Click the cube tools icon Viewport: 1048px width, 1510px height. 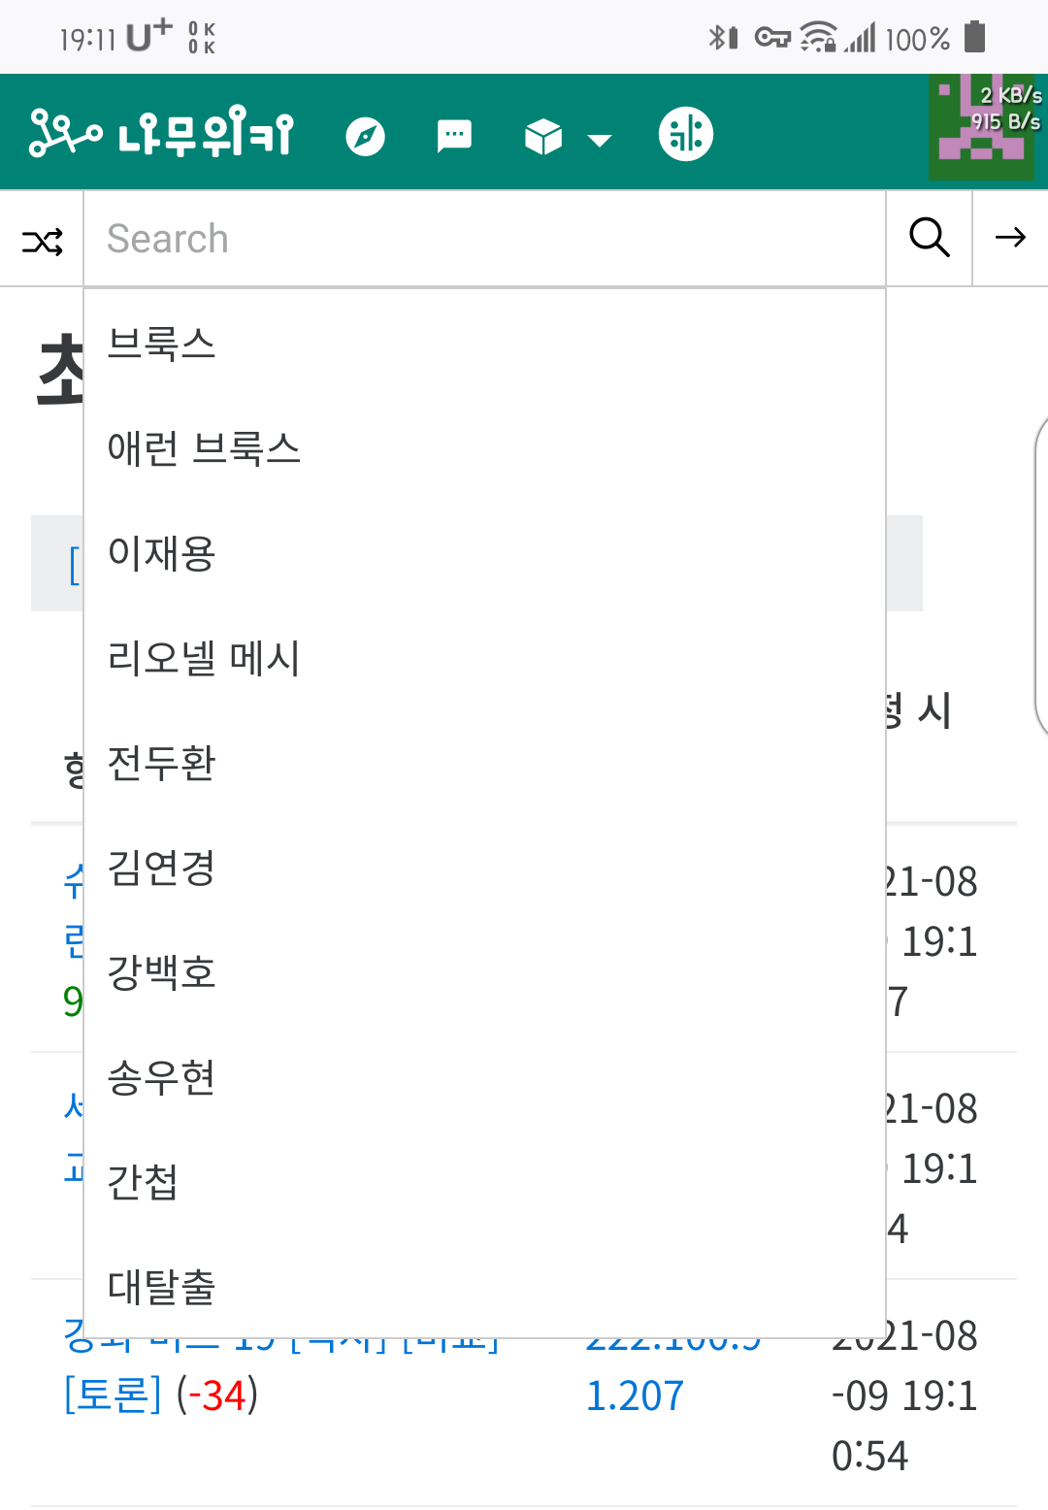tap(543, 137)
